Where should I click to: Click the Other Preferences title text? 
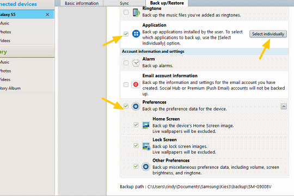point(171,161)
